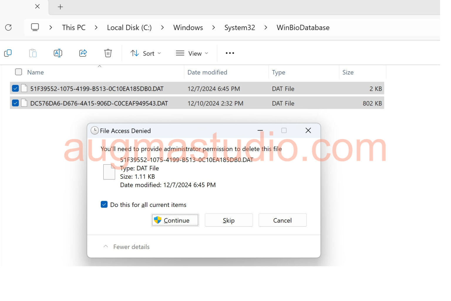The image size is (451, 301).
Task: Open the See more (...) menu
Action: [x=230, y=53]
